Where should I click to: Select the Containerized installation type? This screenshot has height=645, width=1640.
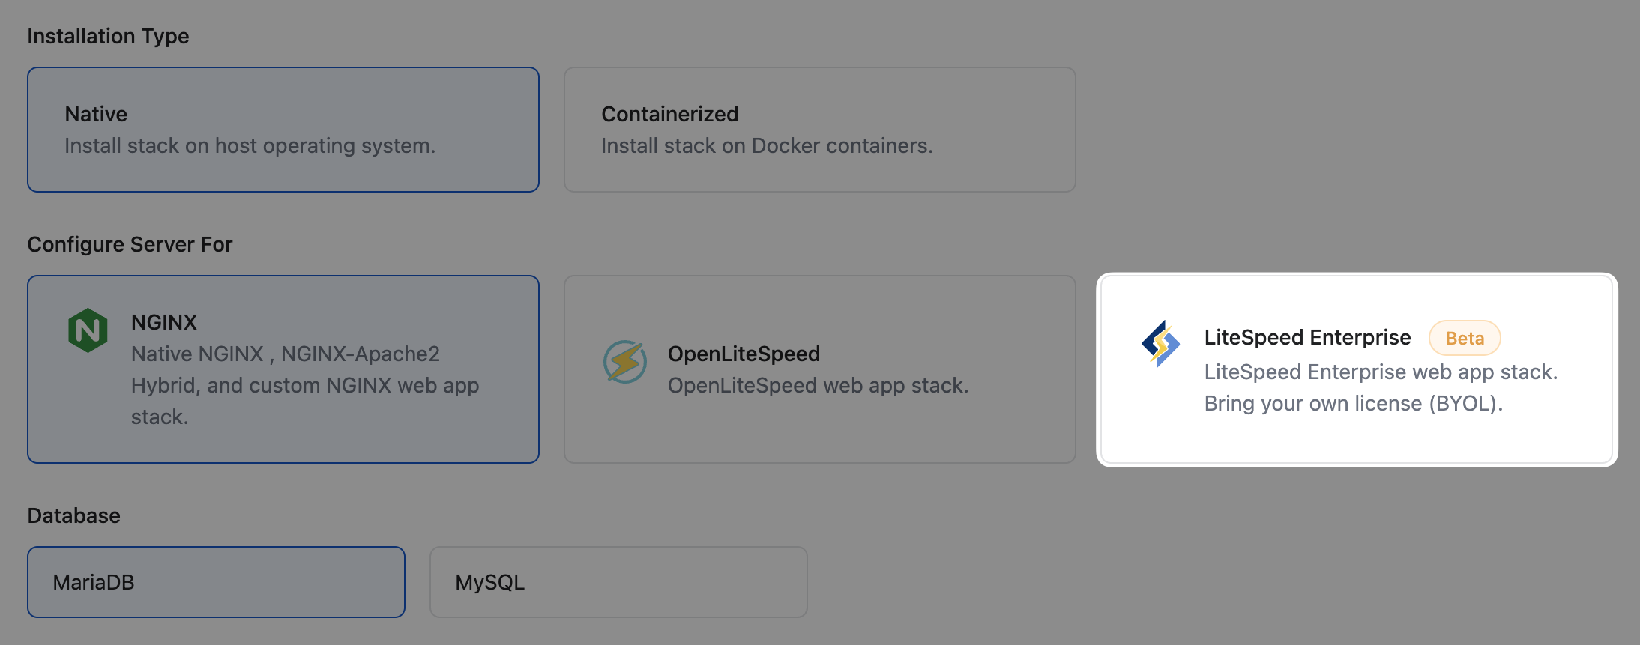pos(820,130)
